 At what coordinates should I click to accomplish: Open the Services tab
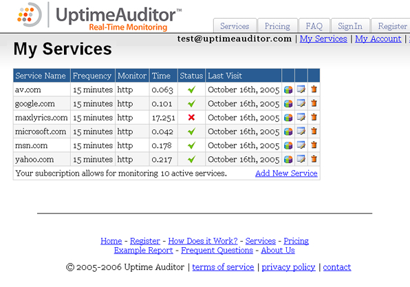coord(235,26)
